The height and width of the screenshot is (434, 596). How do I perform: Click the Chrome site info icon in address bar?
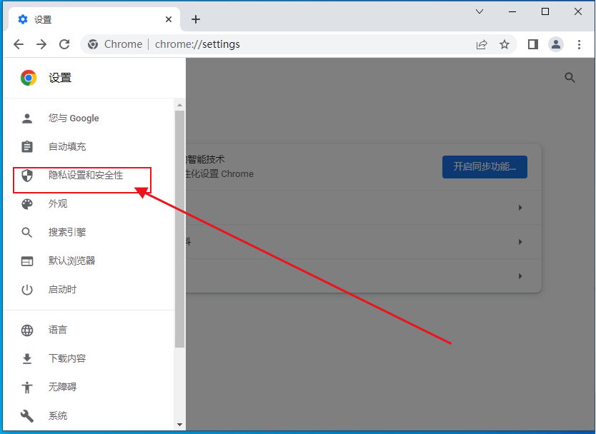click(93, 44)
